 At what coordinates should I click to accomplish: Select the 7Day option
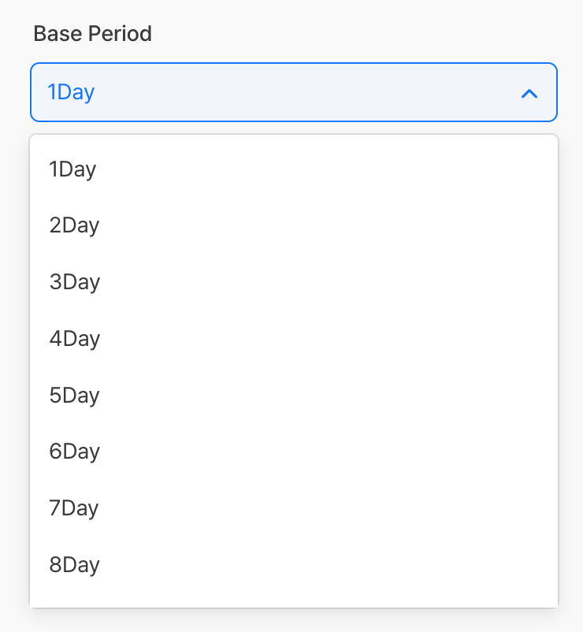[74, 508]
